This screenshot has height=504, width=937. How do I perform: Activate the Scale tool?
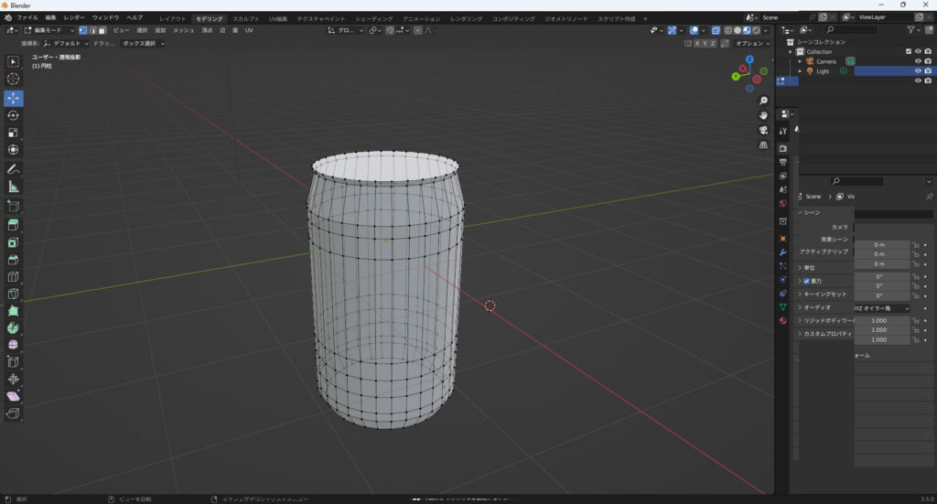[13, 133]
